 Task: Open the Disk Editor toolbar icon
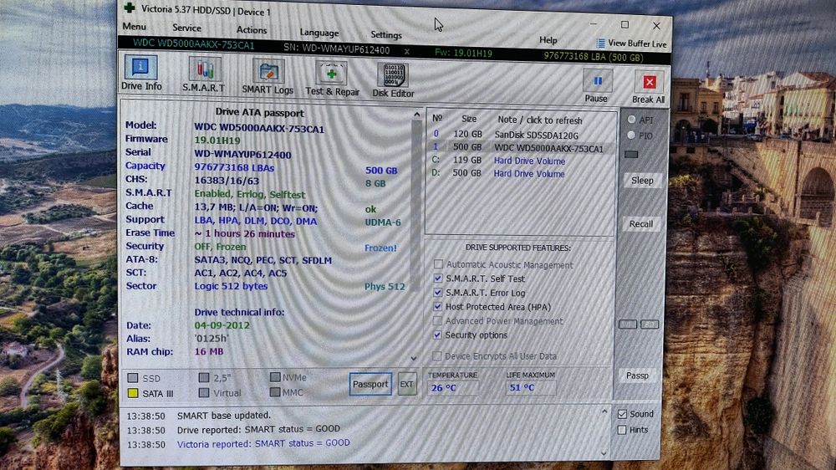pyautogui.click(x=393, y=74)
